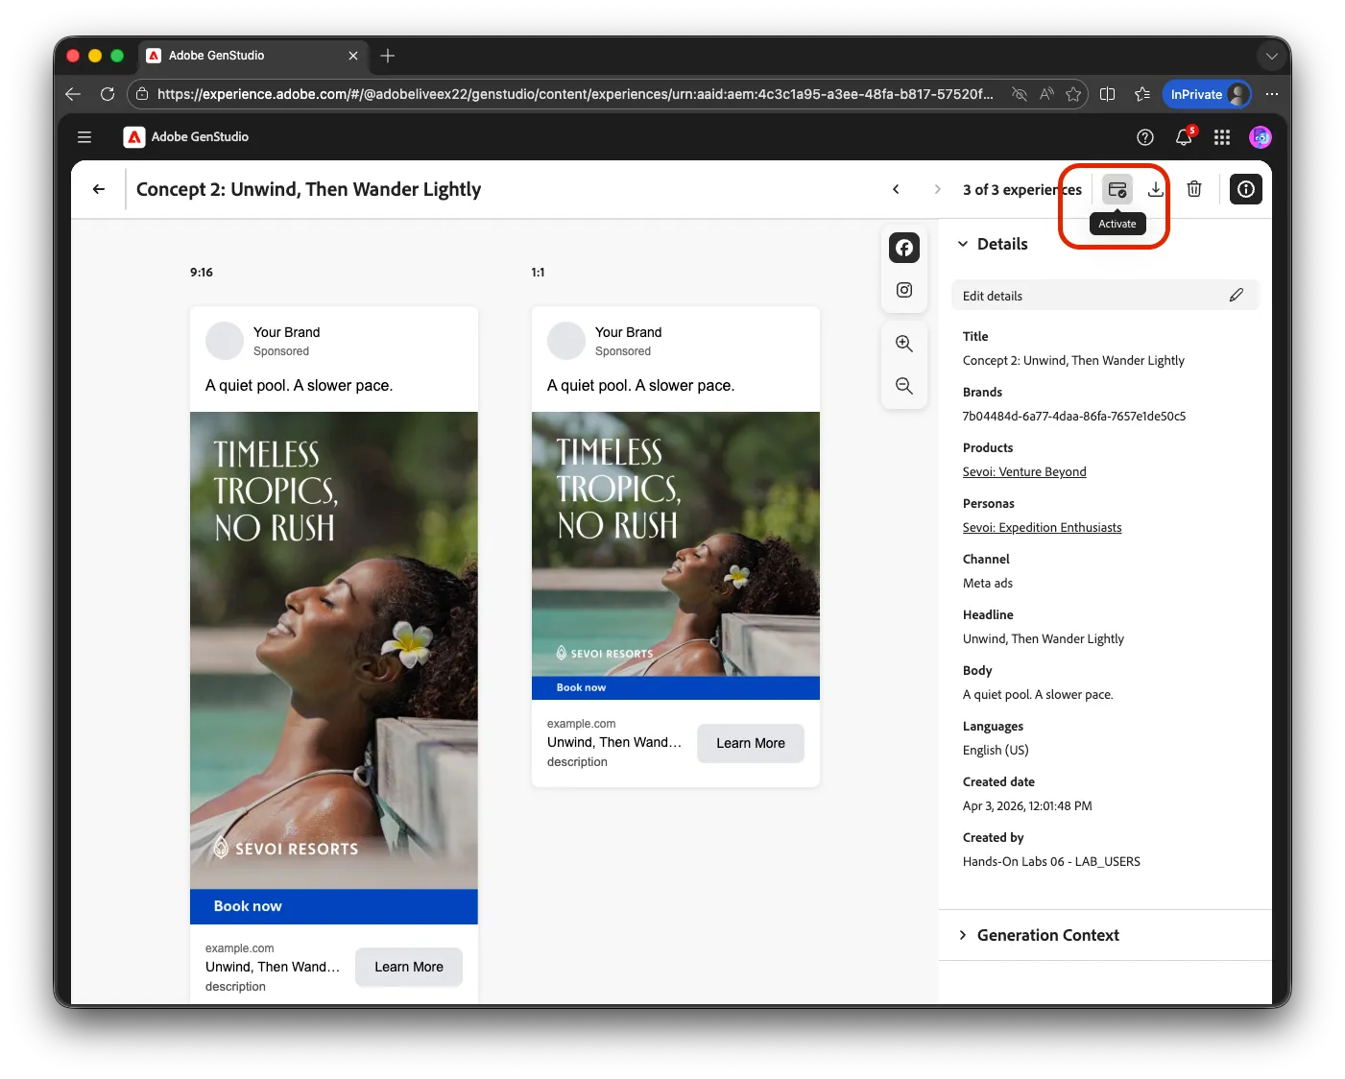Click the browser address bar URL
1345x1079 pixels.
tap(575, 94)
